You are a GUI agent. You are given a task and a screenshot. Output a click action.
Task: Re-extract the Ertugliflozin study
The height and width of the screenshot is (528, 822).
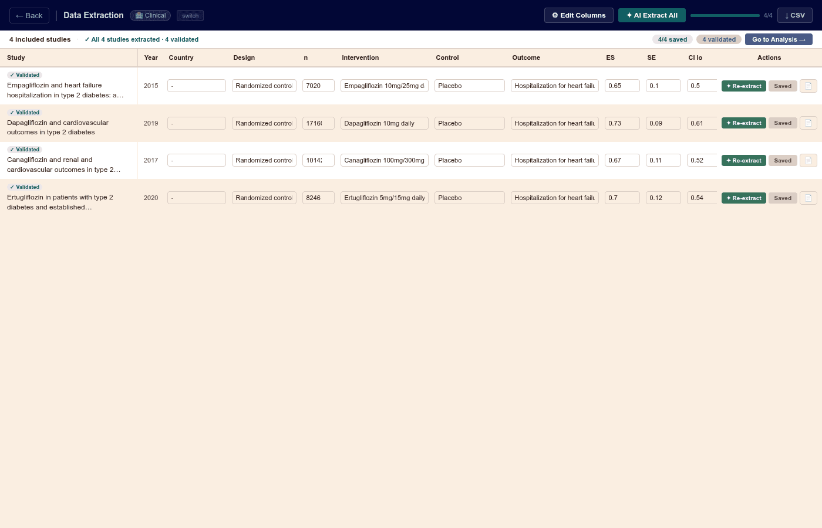click(x=744, y=198)
